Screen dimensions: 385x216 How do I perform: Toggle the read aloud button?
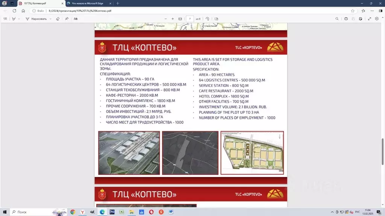coord(67,19)
